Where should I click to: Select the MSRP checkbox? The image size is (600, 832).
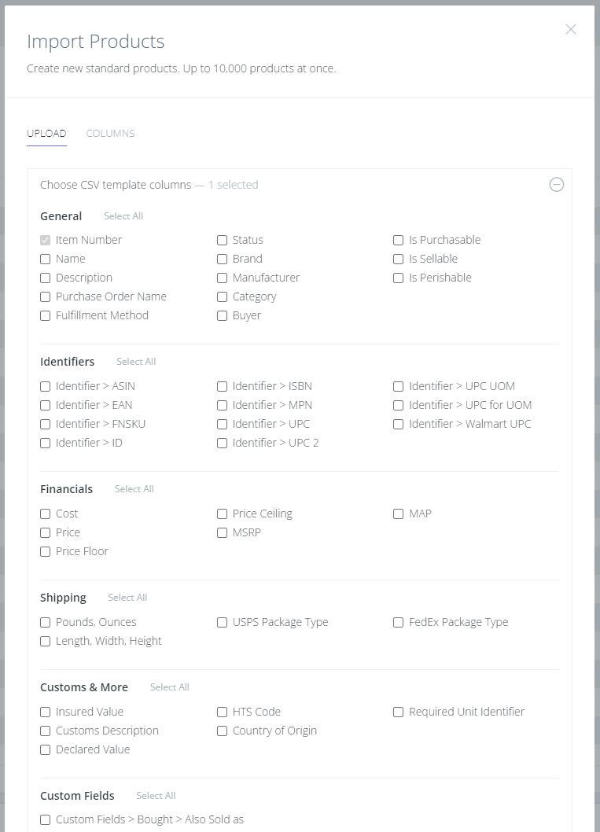pyautogui.click(x=223, y=532)
